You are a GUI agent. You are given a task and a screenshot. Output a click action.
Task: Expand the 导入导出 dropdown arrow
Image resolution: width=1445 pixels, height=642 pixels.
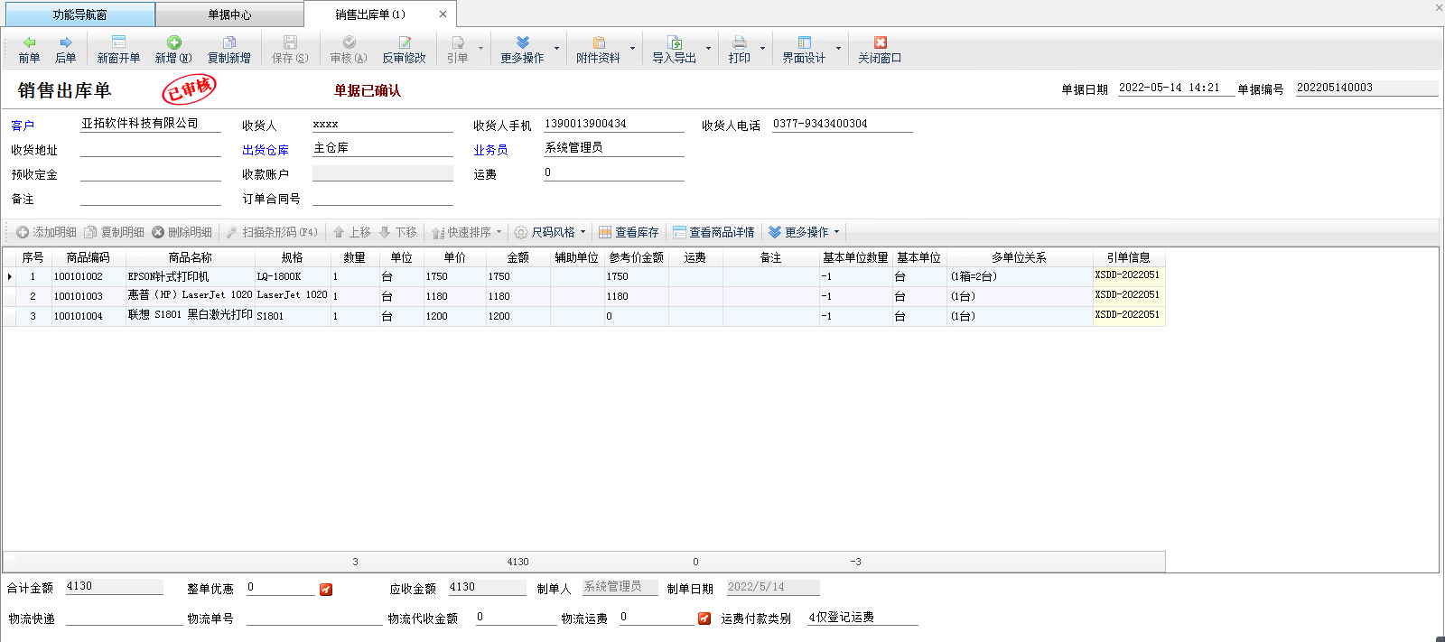pyautogui.click(x=708, y=49)
